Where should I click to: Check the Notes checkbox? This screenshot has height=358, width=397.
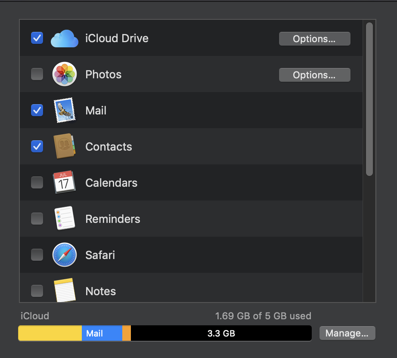(37, 291)
